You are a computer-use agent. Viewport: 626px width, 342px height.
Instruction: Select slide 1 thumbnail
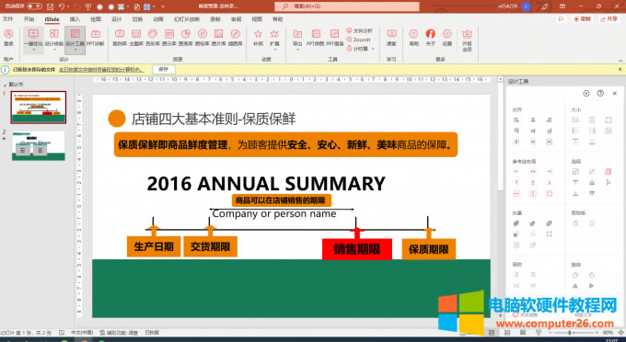coord(39,107)
